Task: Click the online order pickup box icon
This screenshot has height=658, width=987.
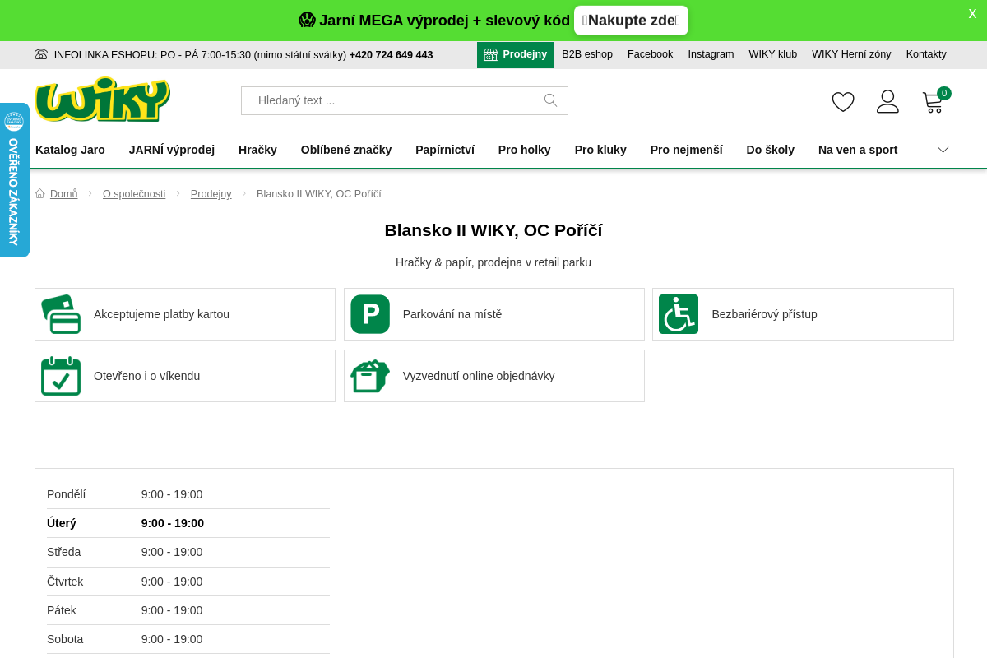Action: pos(370,376)
